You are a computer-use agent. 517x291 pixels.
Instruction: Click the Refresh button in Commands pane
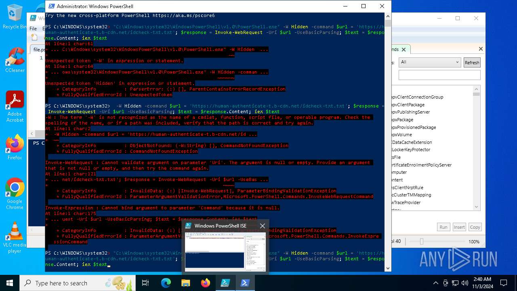coord(472,62)
